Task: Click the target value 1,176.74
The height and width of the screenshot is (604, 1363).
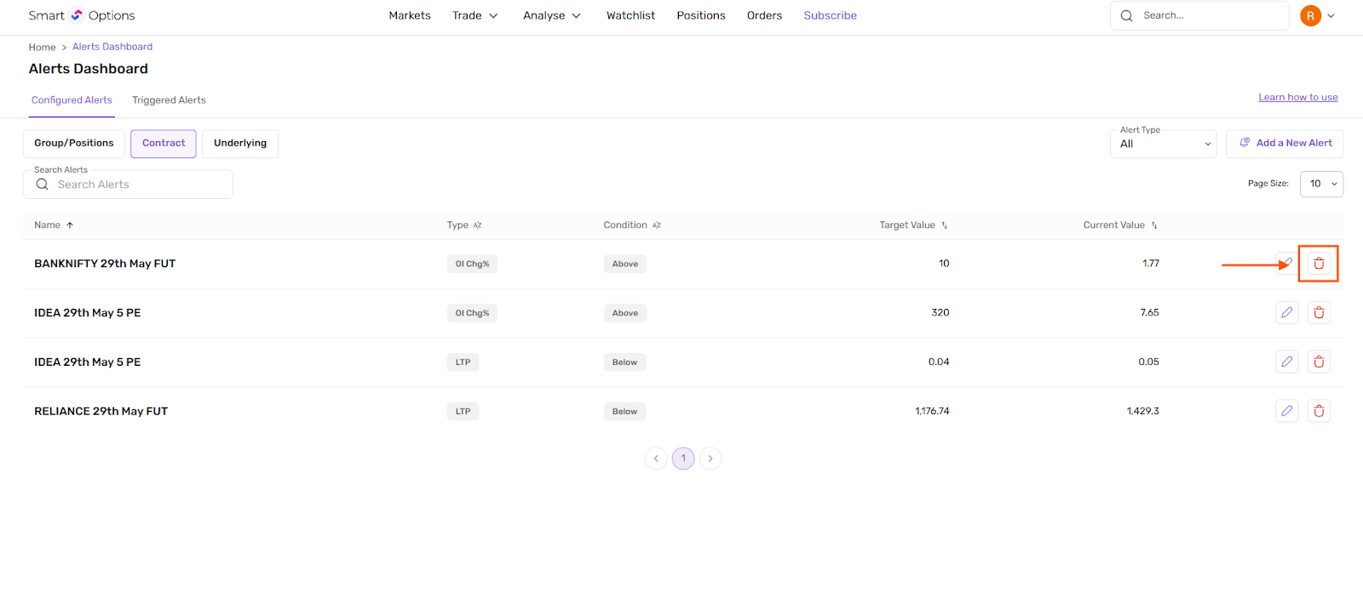Action: [x=932, y=412]
